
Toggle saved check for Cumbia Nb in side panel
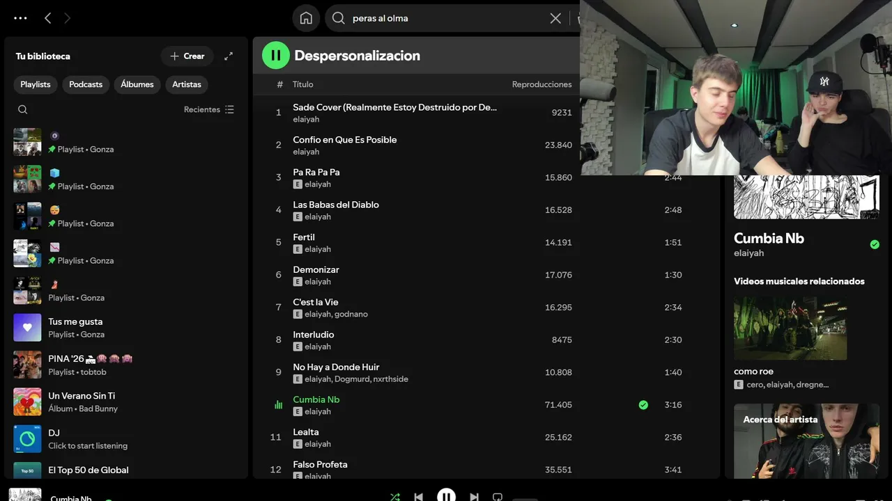point(875,244)
